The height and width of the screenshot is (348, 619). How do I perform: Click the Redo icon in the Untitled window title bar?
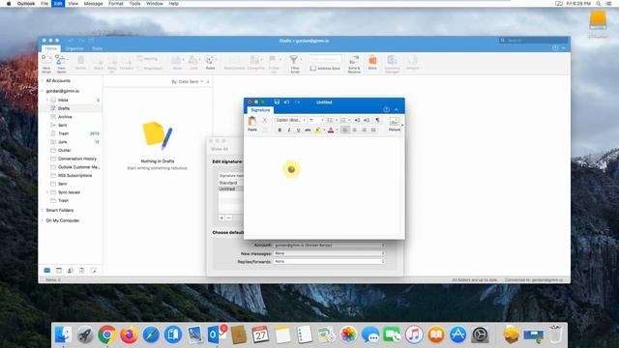click(x=297, y=102)
